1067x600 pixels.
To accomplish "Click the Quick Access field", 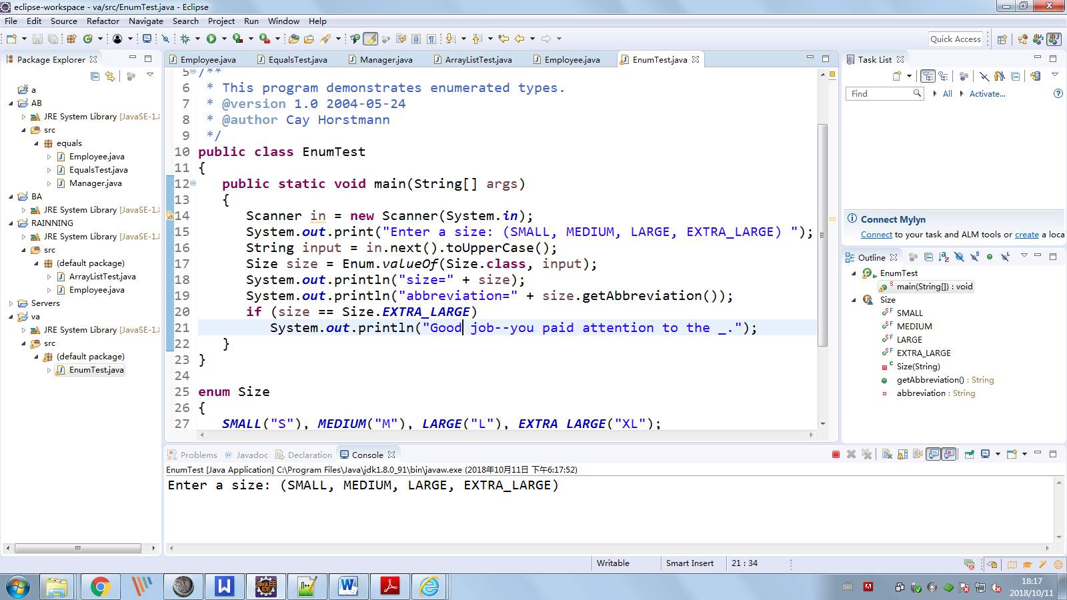I will pyautogui.click(x=956, y=39).
